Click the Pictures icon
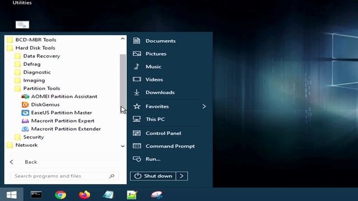This screenshot has width=358, height=201. (x=136, y=54)
